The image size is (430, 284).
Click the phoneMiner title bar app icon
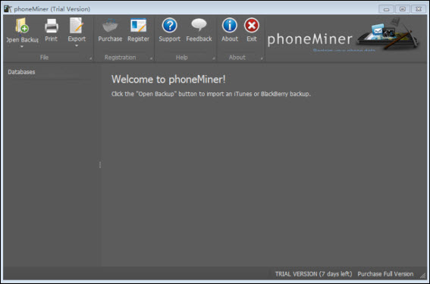pos(8,9)
